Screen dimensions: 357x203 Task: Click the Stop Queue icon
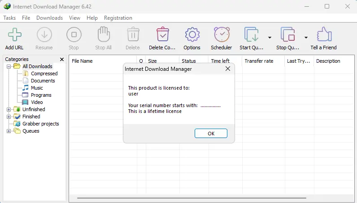[x=288, y=35]
